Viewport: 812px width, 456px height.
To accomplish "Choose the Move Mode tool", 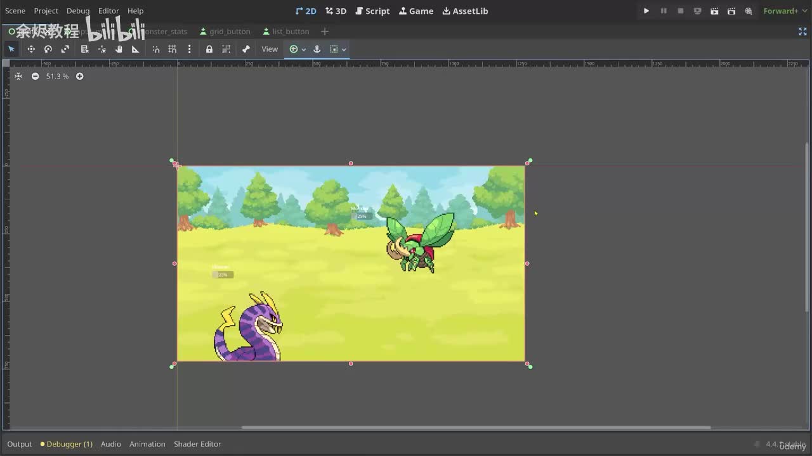I will click(x=30, y=49).
